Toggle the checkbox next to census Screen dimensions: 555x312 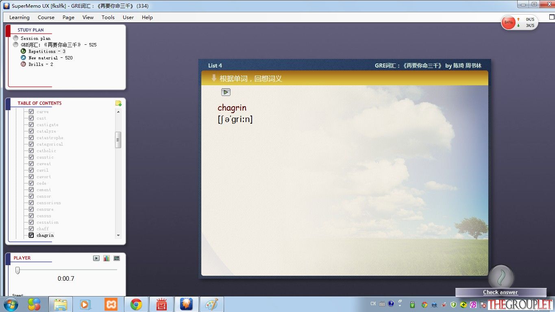tap(31, 216)
